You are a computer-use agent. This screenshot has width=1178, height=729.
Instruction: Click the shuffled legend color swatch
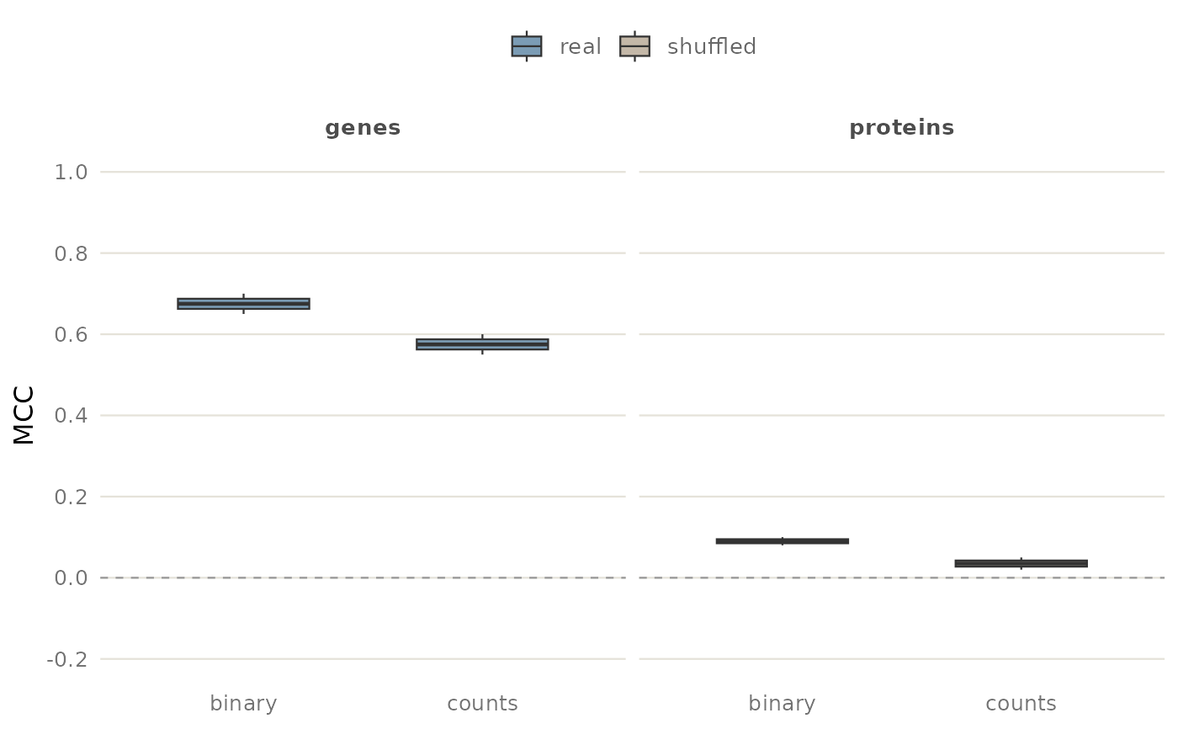pyautogui.click(x=634, y=46)
